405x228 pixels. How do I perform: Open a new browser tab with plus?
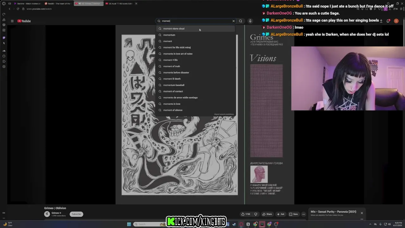tap(136, 3)
